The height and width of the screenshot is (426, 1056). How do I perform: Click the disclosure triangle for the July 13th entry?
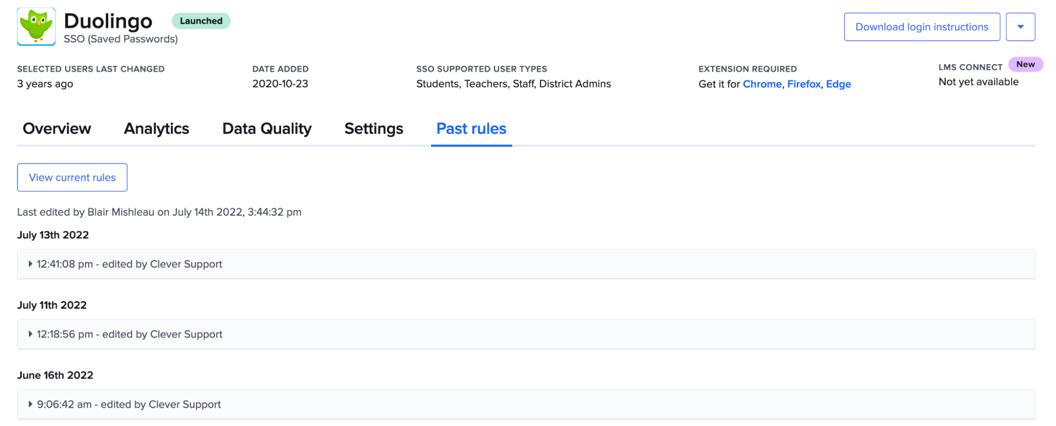tap(30, 264)
